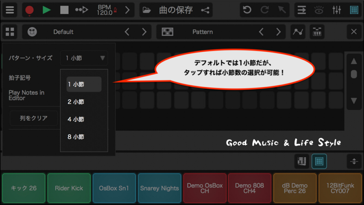Image resolution: width=364 pixels, height=205 pixels.
Task: Share the song with the share icon
Action: 205,10
